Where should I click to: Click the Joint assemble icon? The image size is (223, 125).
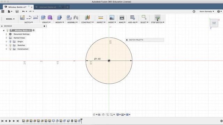coord(76,18)
